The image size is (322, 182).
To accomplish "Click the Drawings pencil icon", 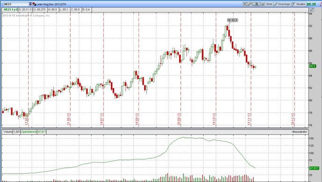I will (x=276, y=4).
